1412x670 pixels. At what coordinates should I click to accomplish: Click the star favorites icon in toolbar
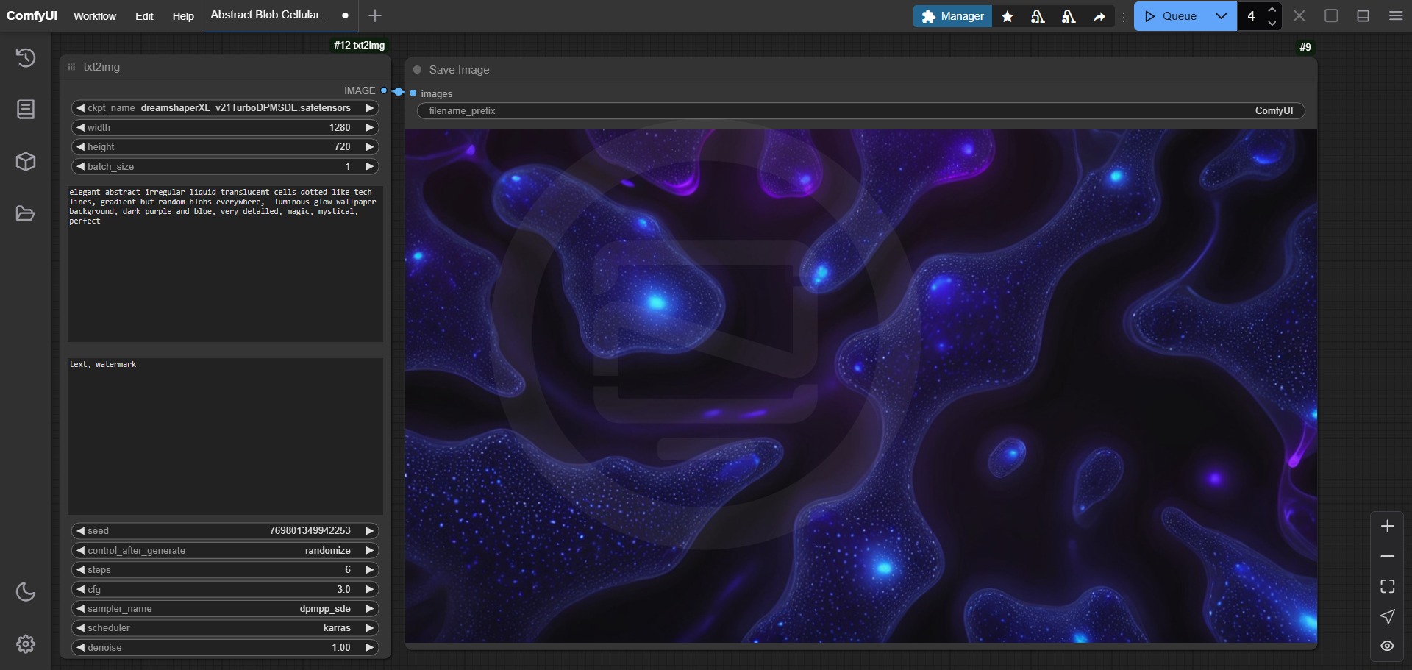coord(1008,16)
